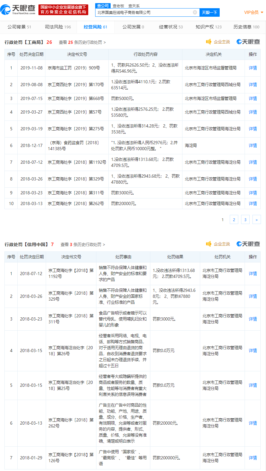Expand the 3 historical penalties link arrow
This screenshot has width=266, height=471.
[x=104, y=244]
